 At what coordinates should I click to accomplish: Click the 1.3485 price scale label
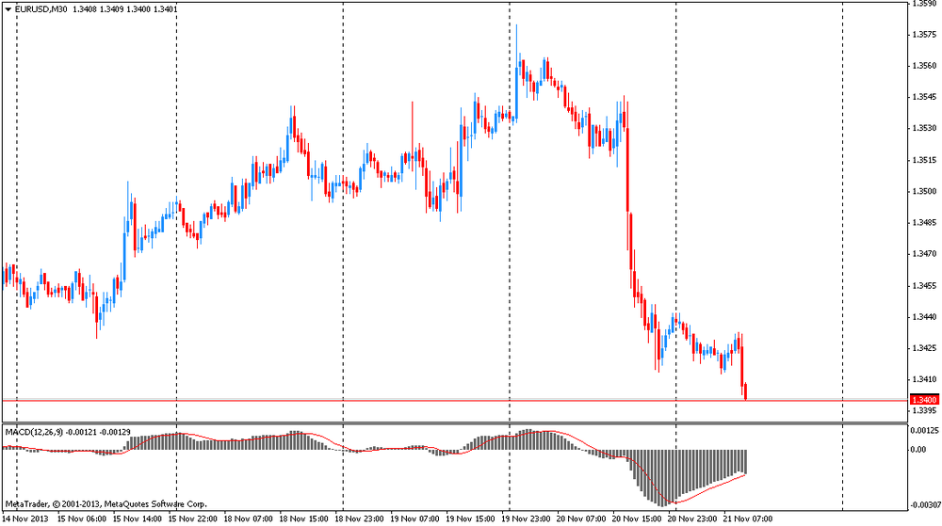tap(924, 222)
